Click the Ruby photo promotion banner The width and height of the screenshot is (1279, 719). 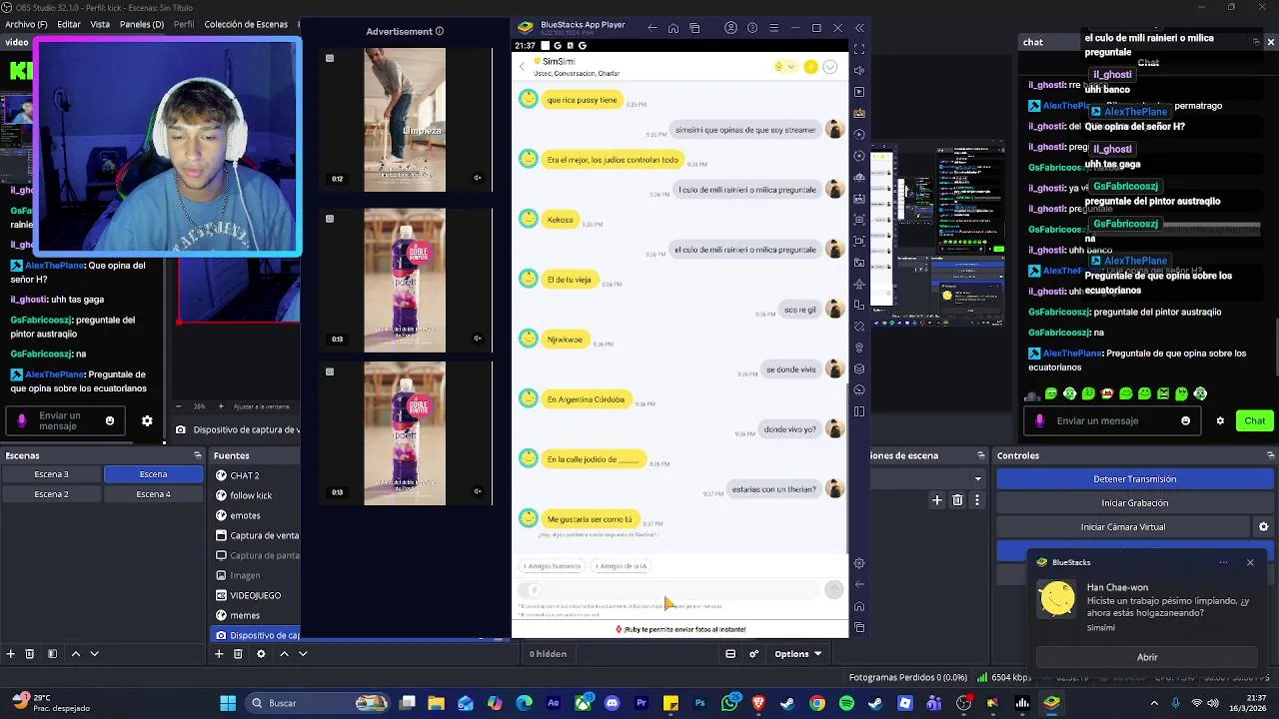pyautogui.click(x=680, y=629)
